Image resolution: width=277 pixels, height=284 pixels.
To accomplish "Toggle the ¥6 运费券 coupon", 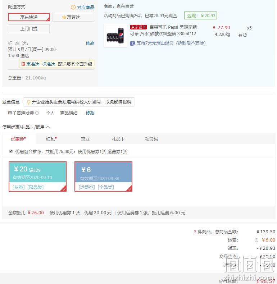I will 103,177.
